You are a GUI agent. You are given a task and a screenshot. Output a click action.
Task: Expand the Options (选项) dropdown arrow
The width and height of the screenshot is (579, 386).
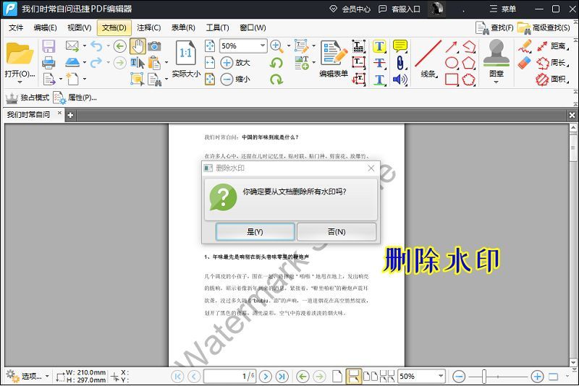[47, 376]
